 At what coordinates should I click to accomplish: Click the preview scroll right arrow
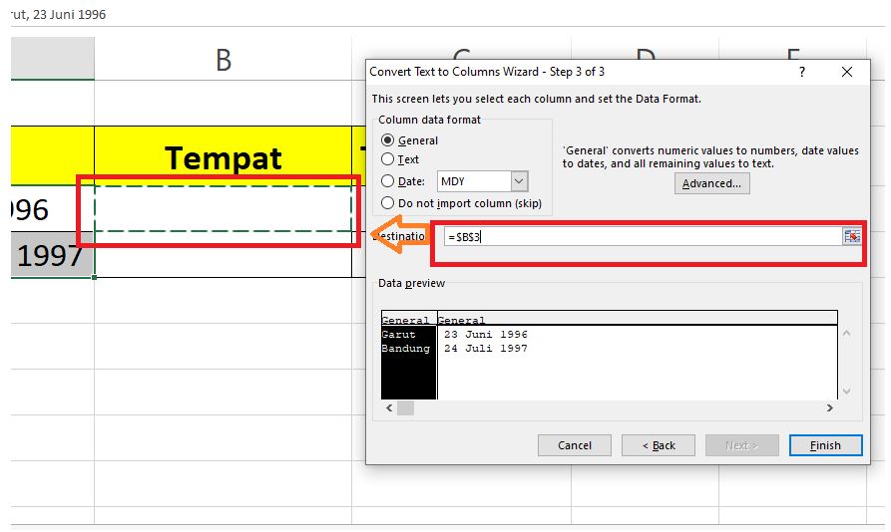click(x=829, y=407)
